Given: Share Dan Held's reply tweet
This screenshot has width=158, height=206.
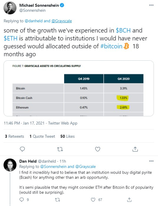Looking at the screenshot, I should coord(129,200).
